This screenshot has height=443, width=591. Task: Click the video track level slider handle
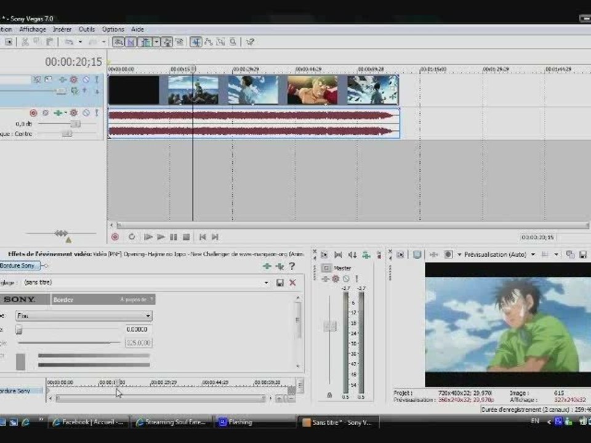click(x=61, y=91)
